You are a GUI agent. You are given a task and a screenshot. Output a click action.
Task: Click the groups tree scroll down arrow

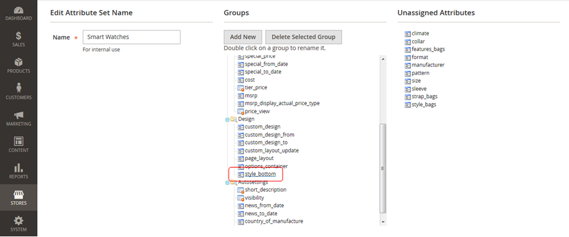pyautogui.click(x=382, y=221)
